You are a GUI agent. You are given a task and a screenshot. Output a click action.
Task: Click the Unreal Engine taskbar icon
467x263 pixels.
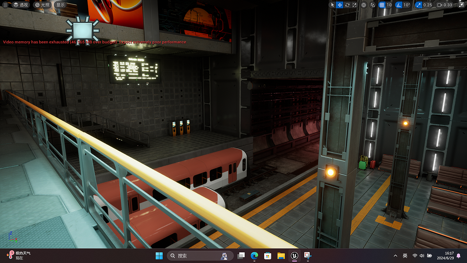[x=294, y=256]
